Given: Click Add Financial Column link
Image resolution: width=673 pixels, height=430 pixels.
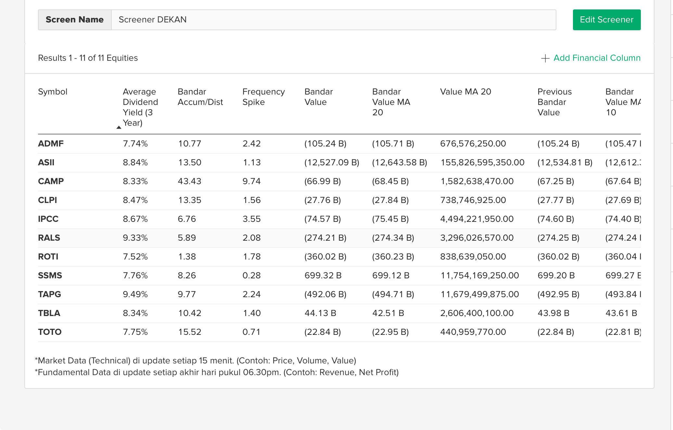Looking at the screenshot, I should pyautogui.click(x=597, y=58).
